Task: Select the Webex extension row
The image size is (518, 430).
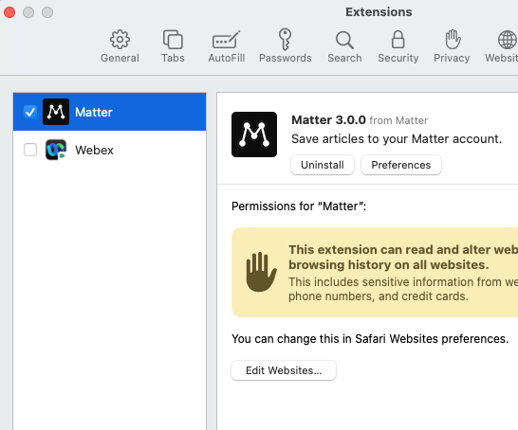Action: click(110, 150)
